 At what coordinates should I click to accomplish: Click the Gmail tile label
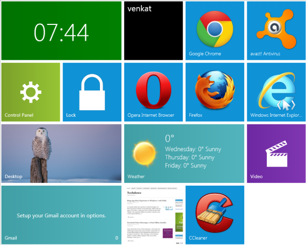pos(11,238)
